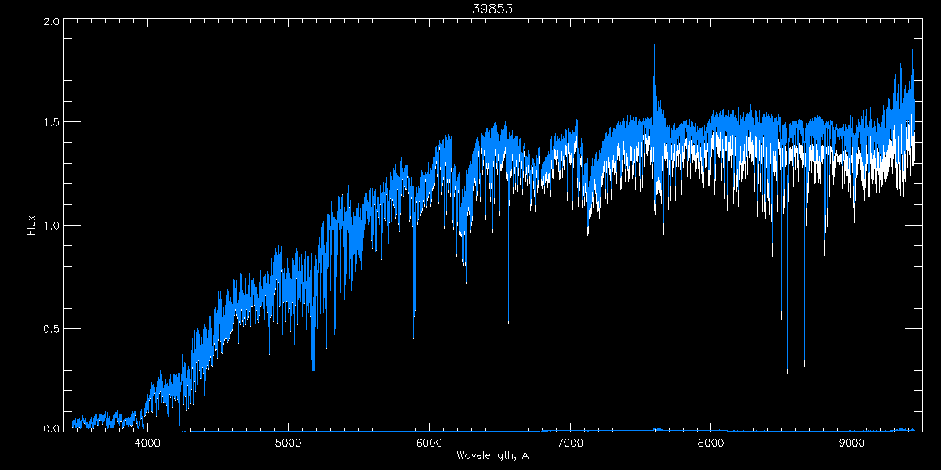Select the 4000 wavelength tick label
941x470 pixels.
tap(147, 441)
